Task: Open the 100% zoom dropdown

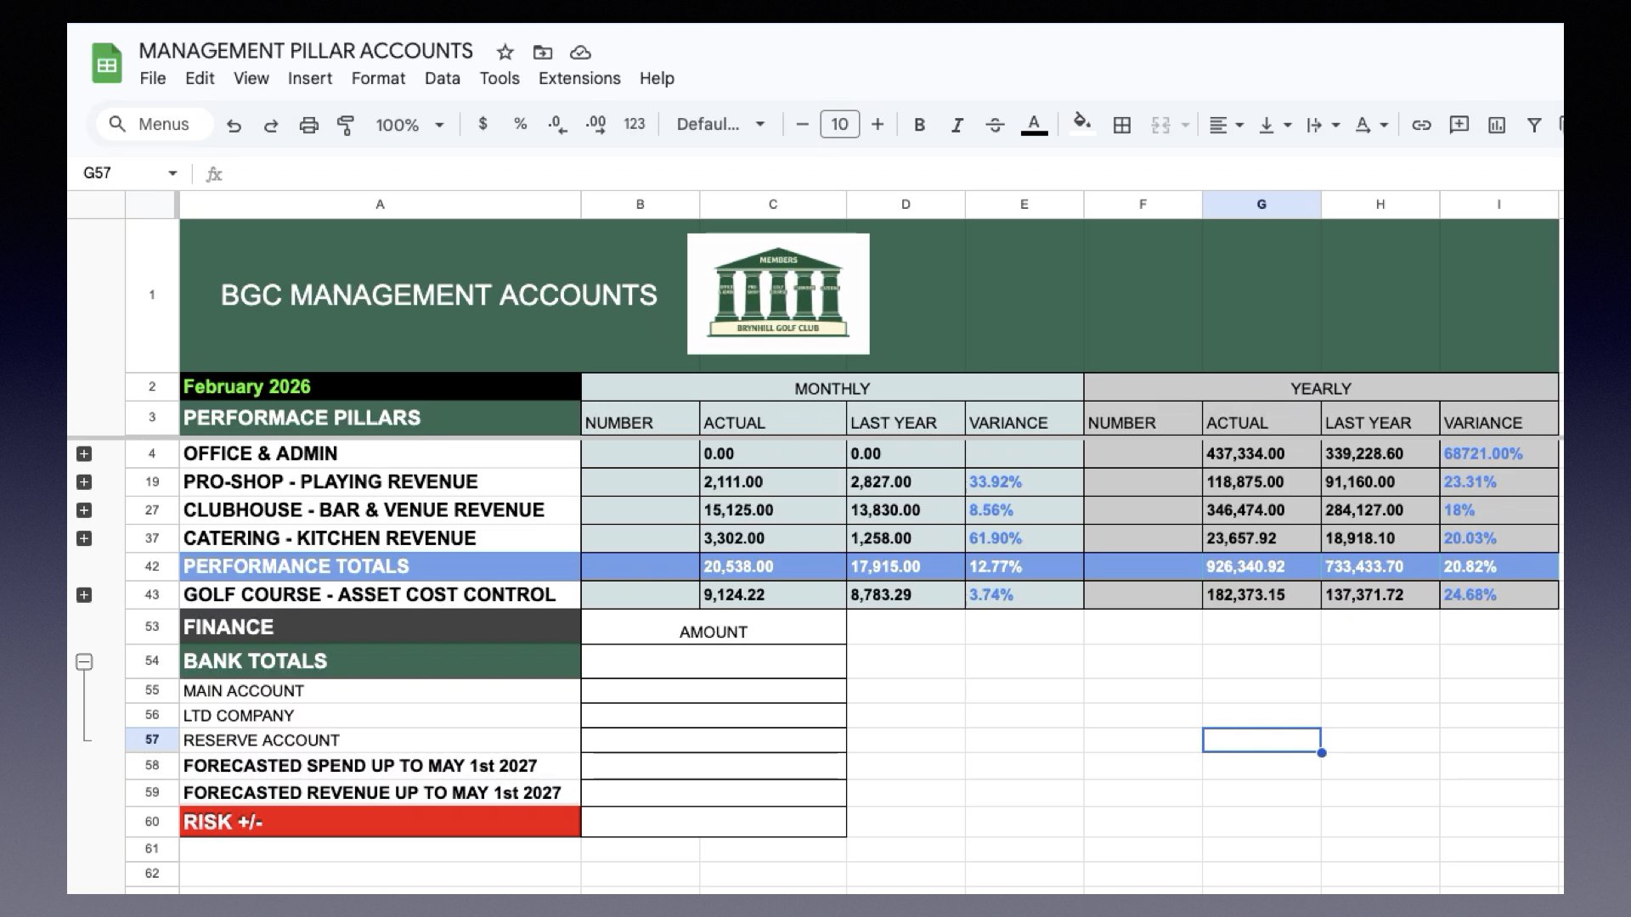Action: click(409, 126)
